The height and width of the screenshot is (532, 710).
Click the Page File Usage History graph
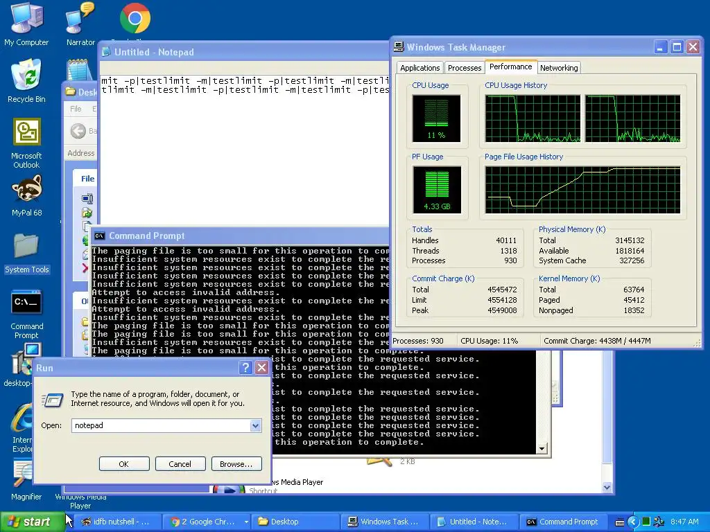click(582, 190)
